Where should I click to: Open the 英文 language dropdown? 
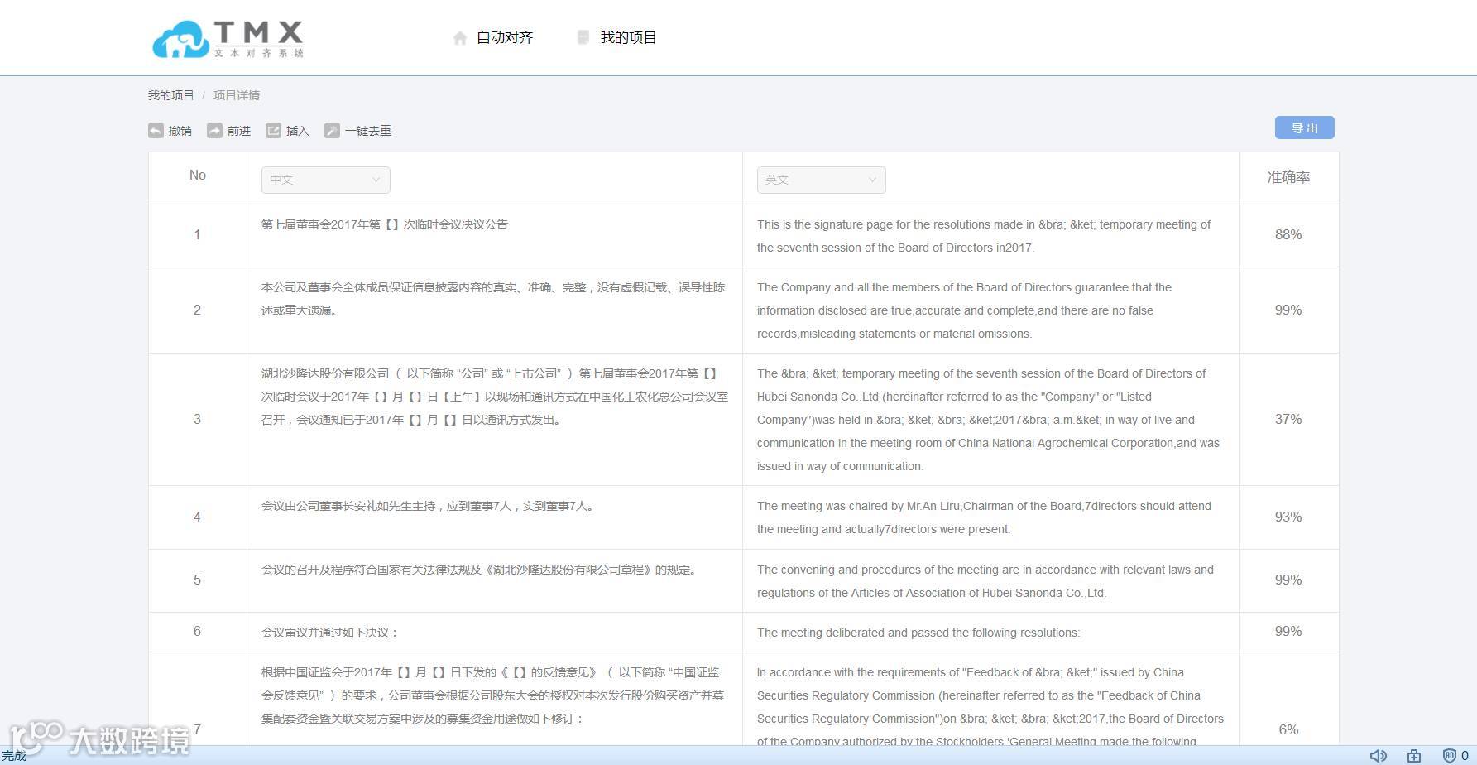[x=822, y=180]
